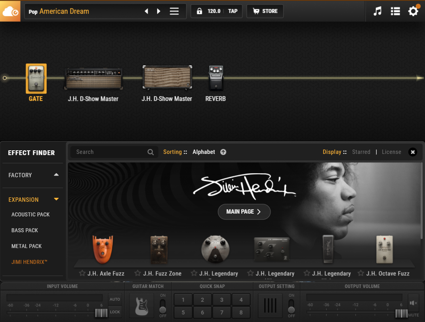
Task: Open the Jimi Hendrix MAIN PAGE
Action: [244, 212]
